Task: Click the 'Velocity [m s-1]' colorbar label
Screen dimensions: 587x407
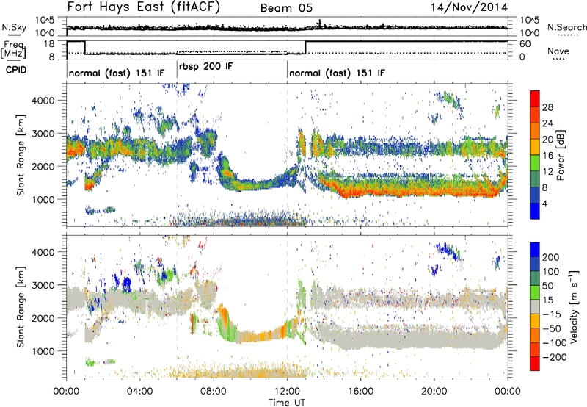Action: (574, 307)
